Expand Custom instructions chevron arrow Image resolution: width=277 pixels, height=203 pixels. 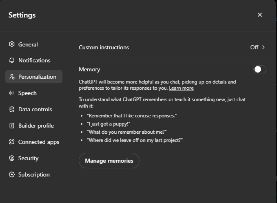tap(264, 47)
